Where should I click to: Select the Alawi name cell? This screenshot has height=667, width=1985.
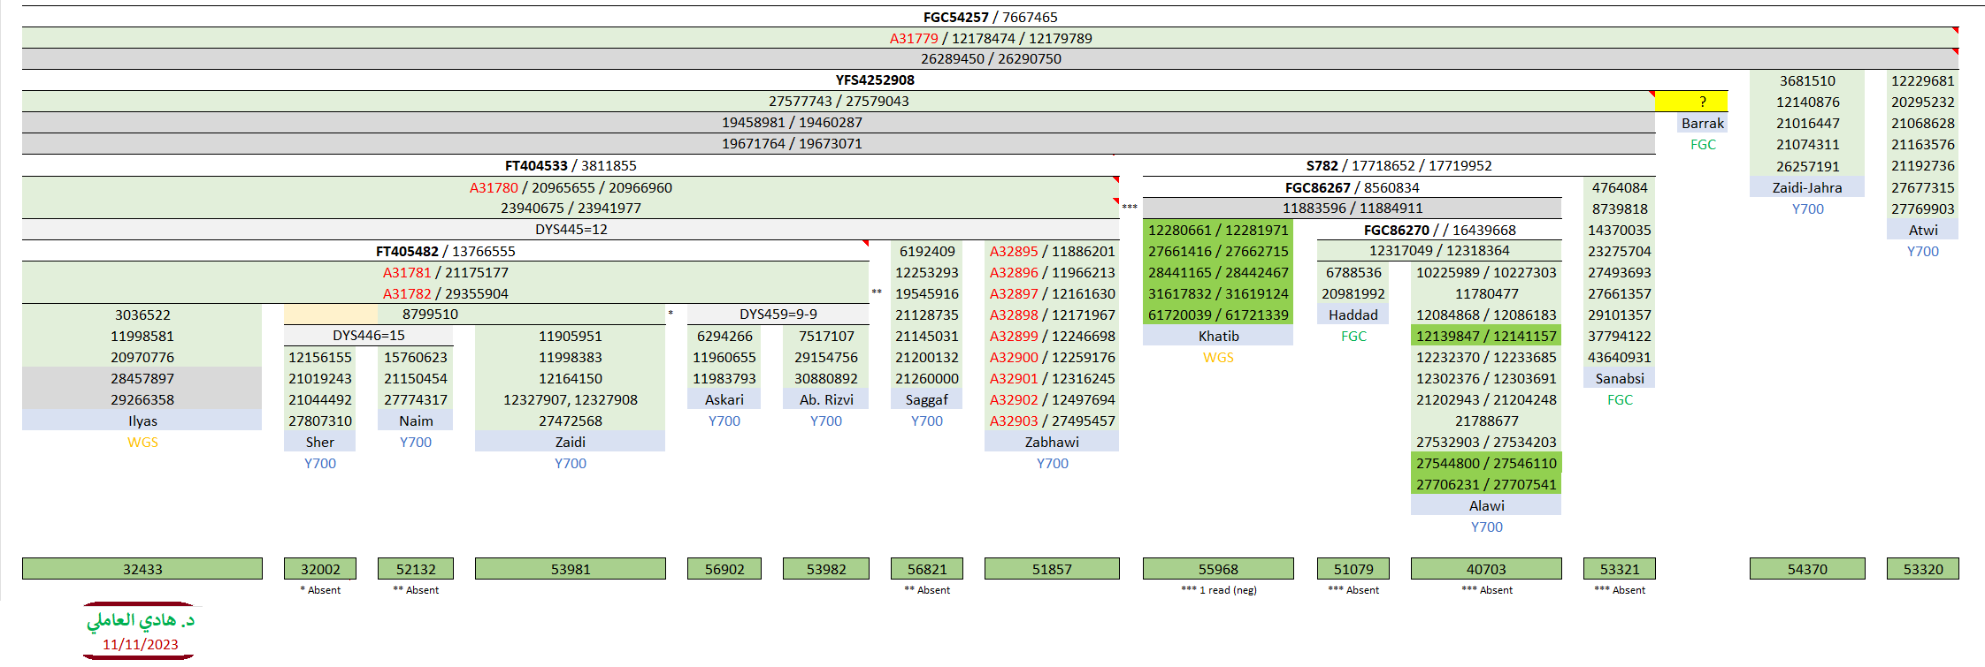(x=1486, y=505)
